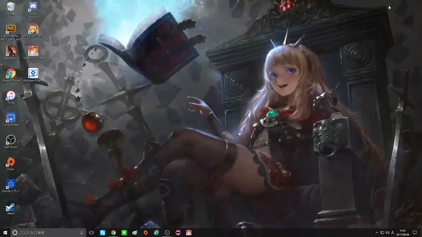Select the PS4リモートプレイ desktop shortcut
422x237 pixels.
tap(11, 186)
